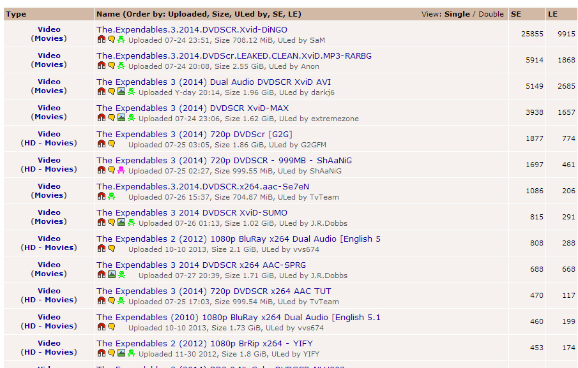Click HD - Movies category in YIFY row
This screenshot has height=368, width=578.
click(x=49, y=352)
